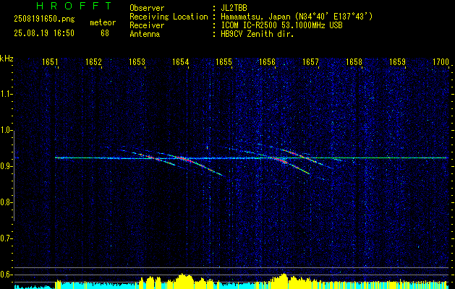Image resolution: width=455 pixels, height=289 pixels.
Task: Click the HB9CV Zenith dir. antenna text
Action: (258, 34)
